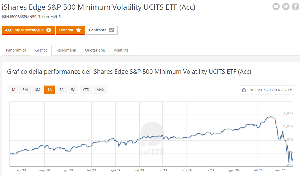Switch to the Panoramica tab
This screenshot has width=300, height=175.
(16, 50)
